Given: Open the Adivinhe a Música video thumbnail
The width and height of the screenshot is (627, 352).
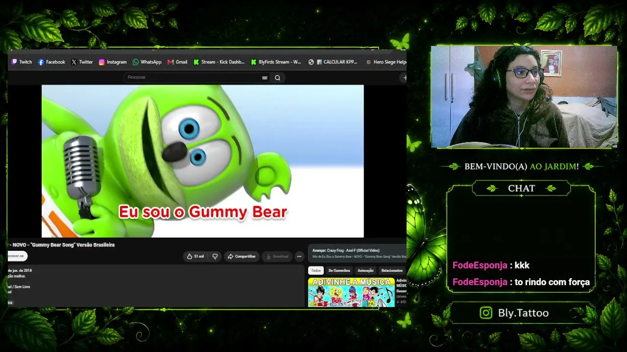Looking at the screenshot, I should tap(351, 292).
